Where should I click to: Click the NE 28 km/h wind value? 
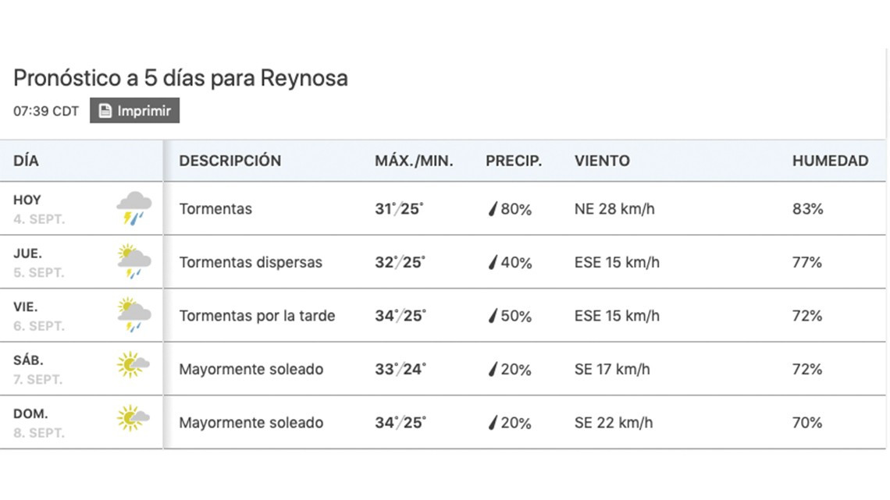[614, 209]
